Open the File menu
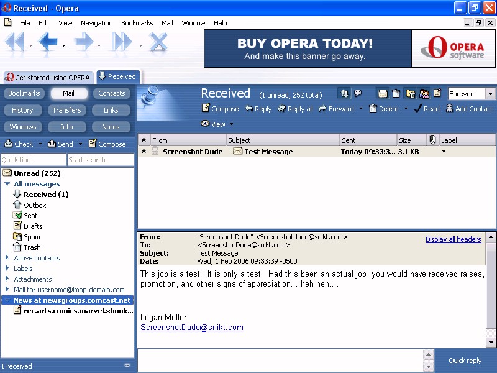This screenshot has height=373, width=497. coord(25,23)
